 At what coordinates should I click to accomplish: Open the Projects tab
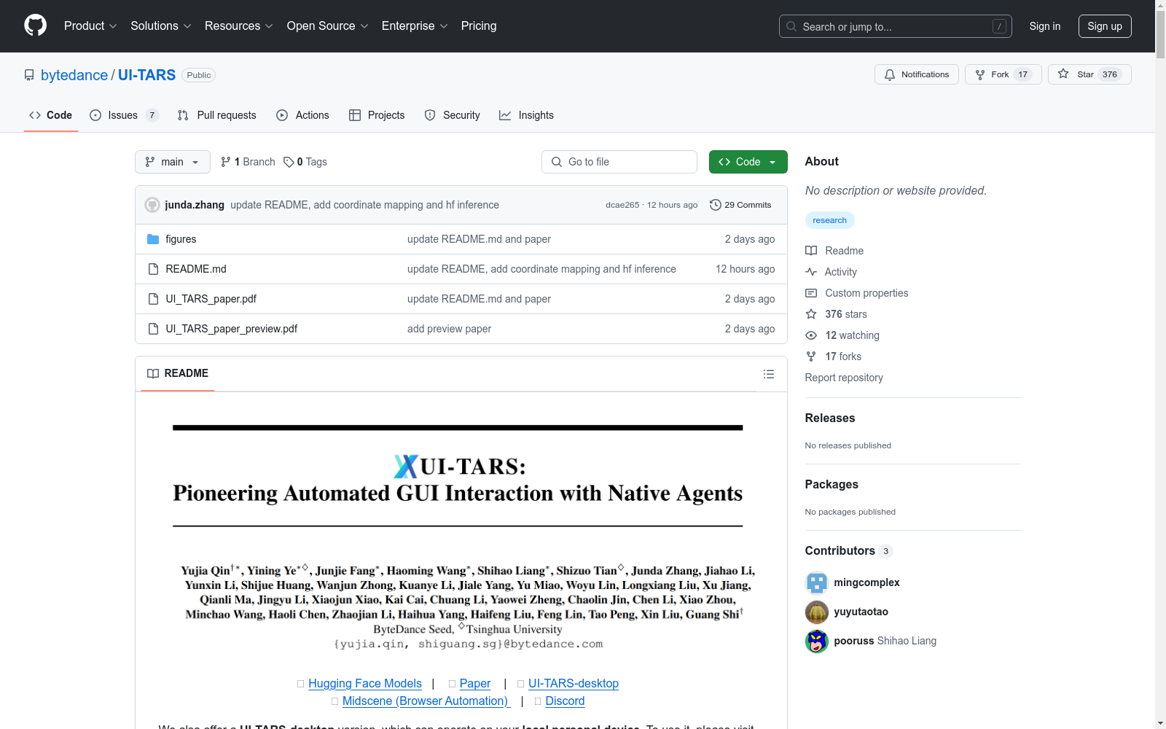point(377,115)
